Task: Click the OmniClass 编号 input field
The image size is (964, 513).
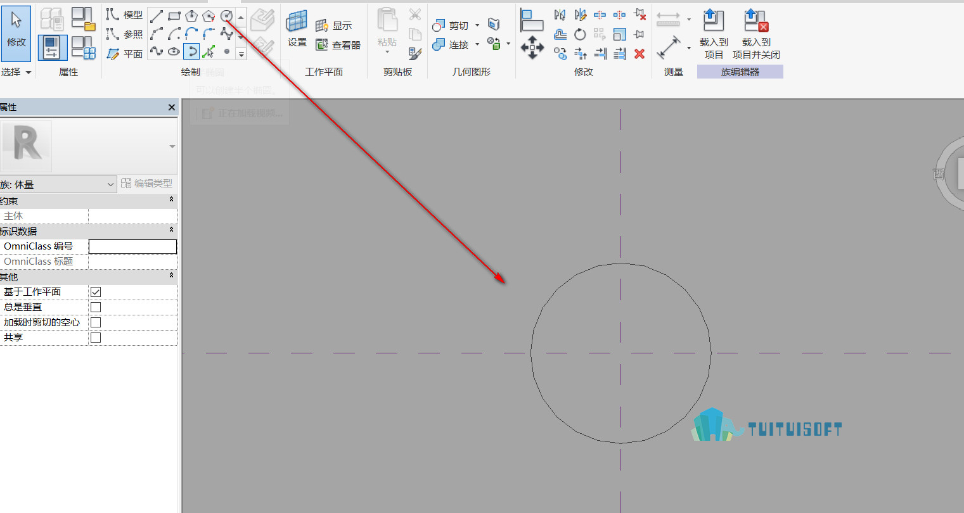Action: point(132,246)
